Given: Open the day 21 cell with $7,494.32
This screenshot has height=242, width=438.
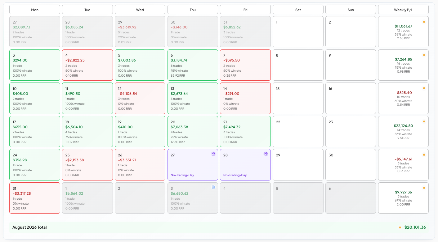Looking at the screenshot, I should (x=245, y=131).
